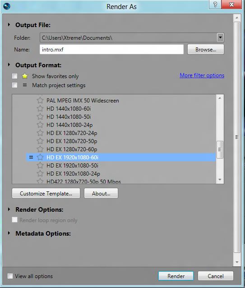Star the HD EX 1280x720-24p template
The width and height of the screenshot is (245, 288).
coord(40,133)
